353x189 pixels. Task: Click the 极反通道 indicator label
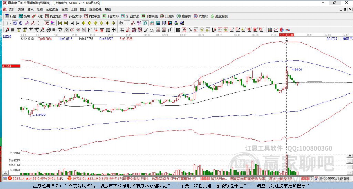(27, 38)
